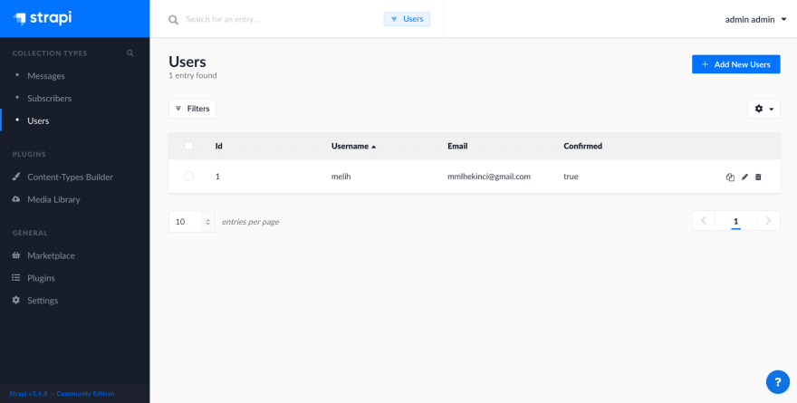The height and width of the screenshot is (403, 797).
Task: Open Messages collection type
Action: point(46,76)
